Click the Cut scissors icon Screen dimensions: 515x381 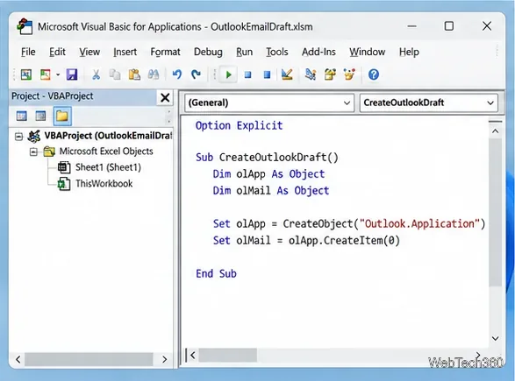click(x=96, y=74)
